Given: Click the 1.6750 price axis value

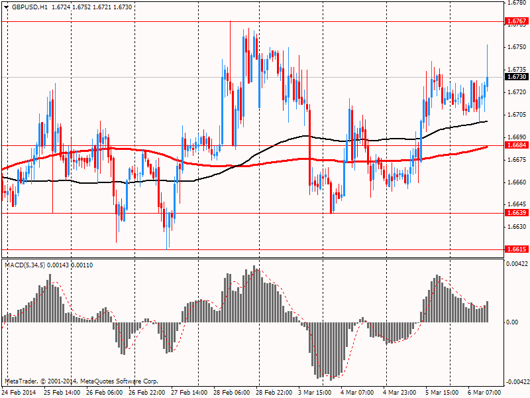Looking at the screenshot, I should click(517, 47).
